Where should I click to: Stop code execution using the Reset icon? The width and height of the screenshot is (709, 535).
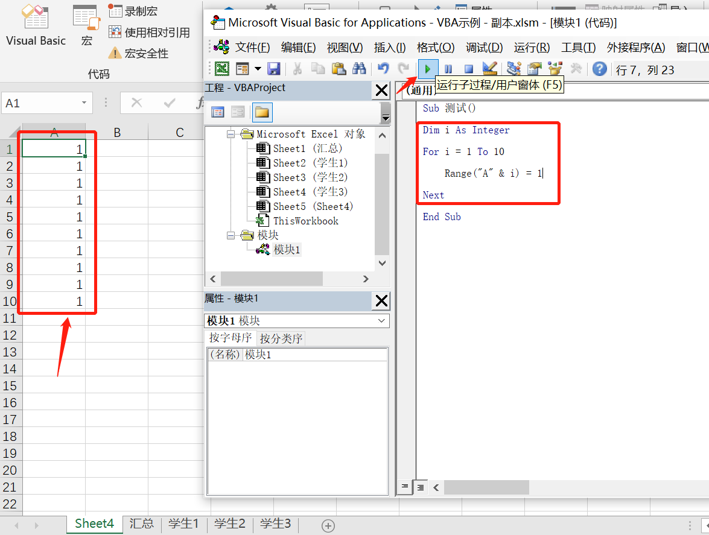[468, 69]
